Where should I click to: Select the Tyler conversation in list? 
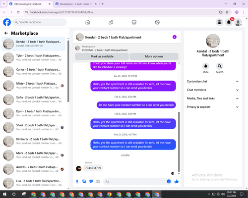pos(33,57)
